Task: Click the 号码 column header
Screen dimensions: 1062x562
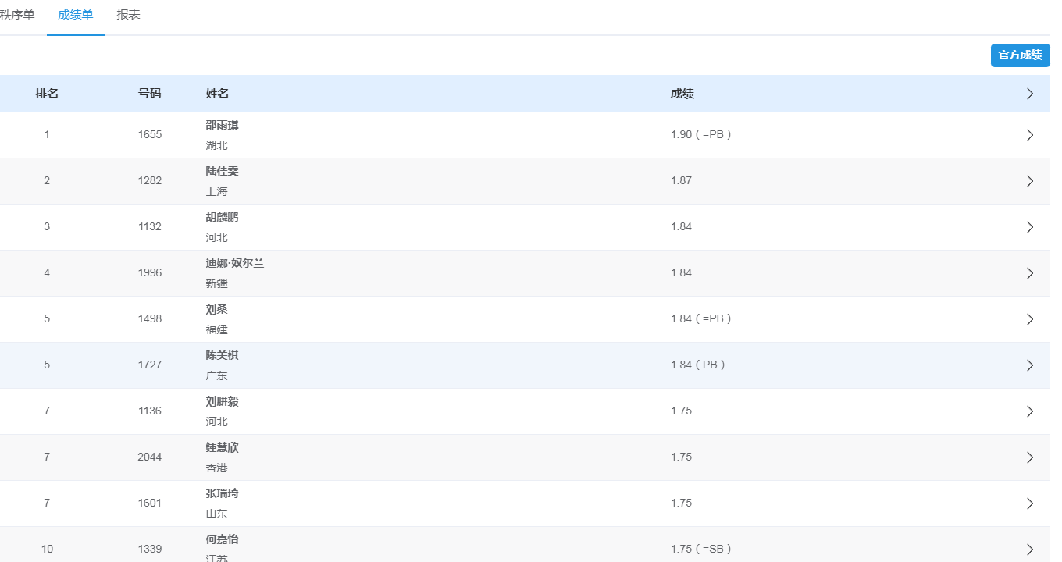Action: pyautogui.click(x=150, y=94)
